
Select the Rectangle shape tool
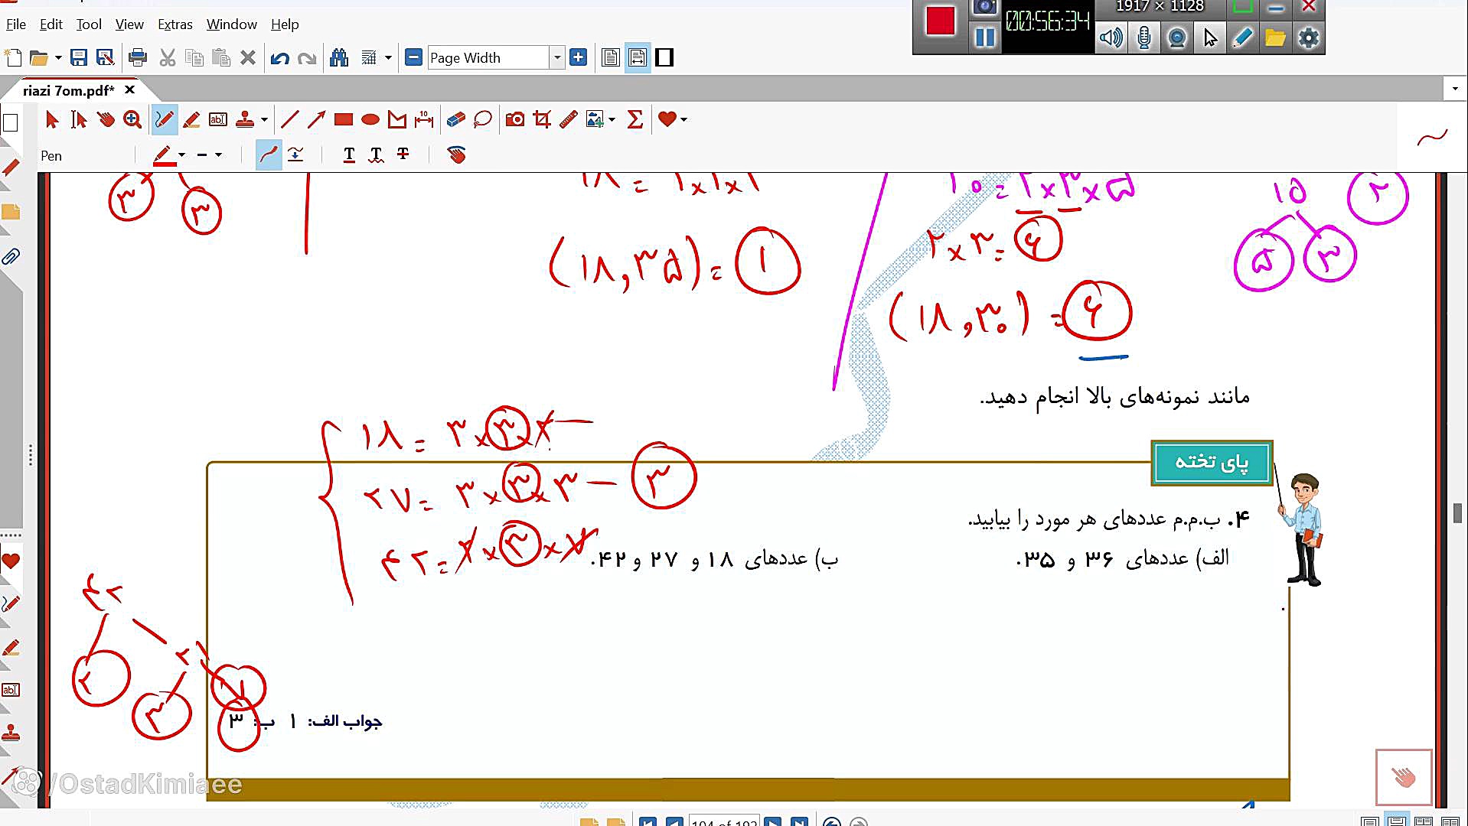coord(344,119)
